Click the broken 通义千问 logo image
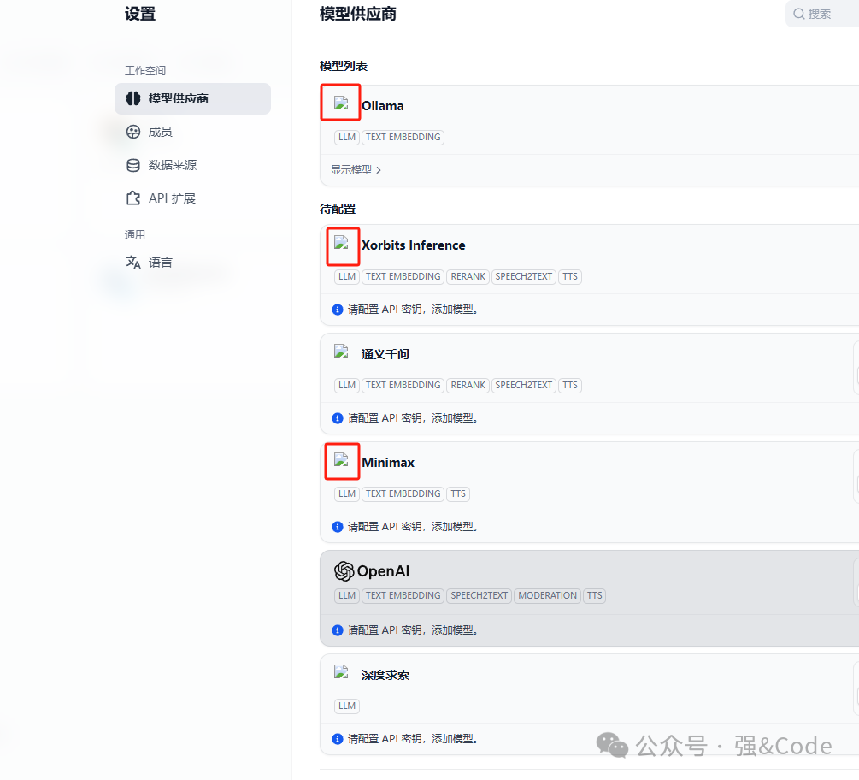Screen dimensions: 859x780 341,351
